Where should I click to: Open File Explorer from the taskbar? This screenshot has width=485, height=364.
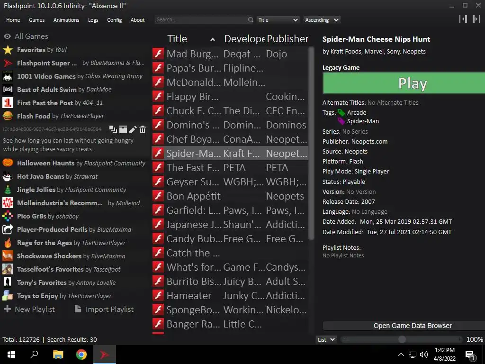58,355
